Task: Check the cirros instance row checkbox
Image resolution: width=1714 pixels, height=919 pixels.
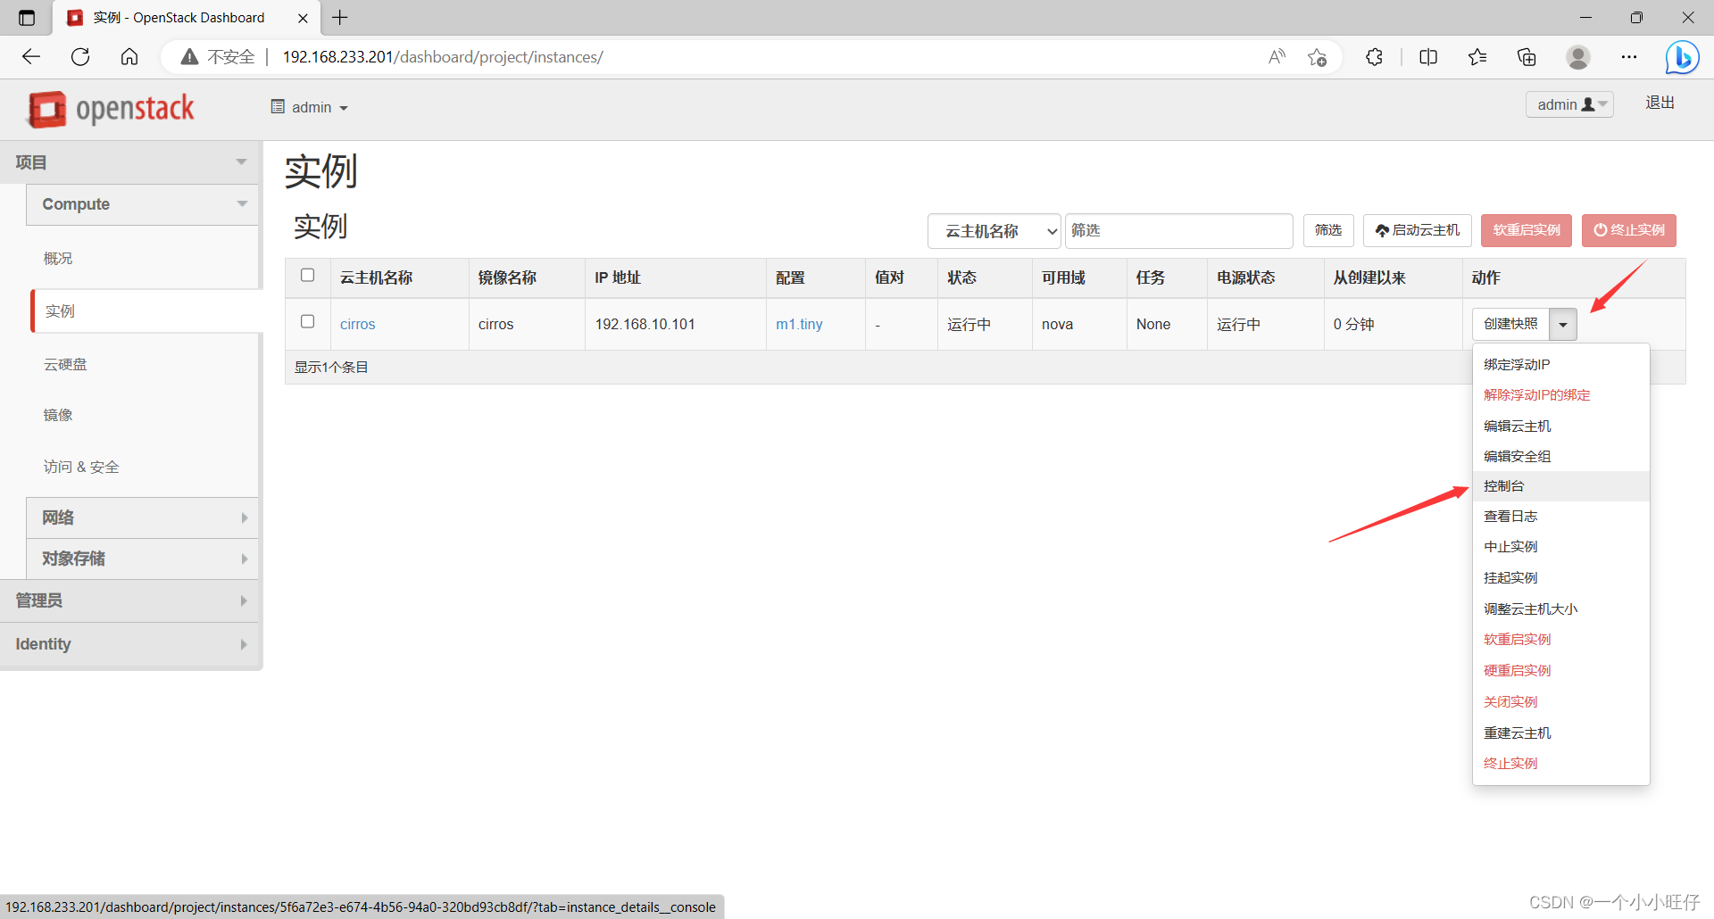Action: click(x=307, y=321)
